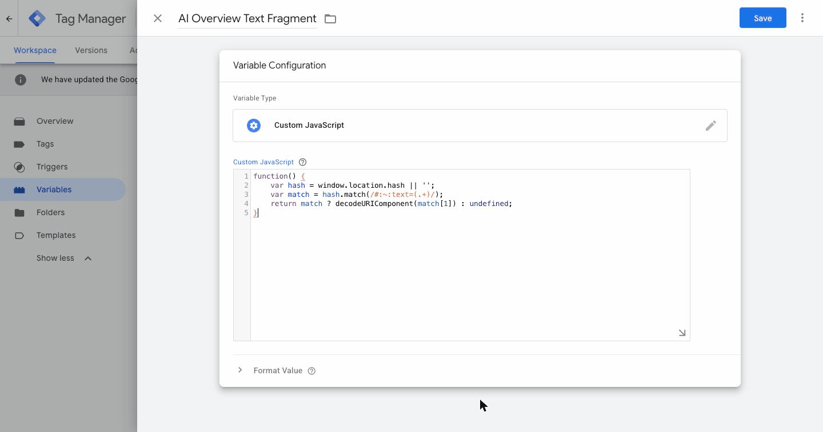The image size is (823, 432).
Task: Click the Overview sidebar icon
Action: point(19,121)
